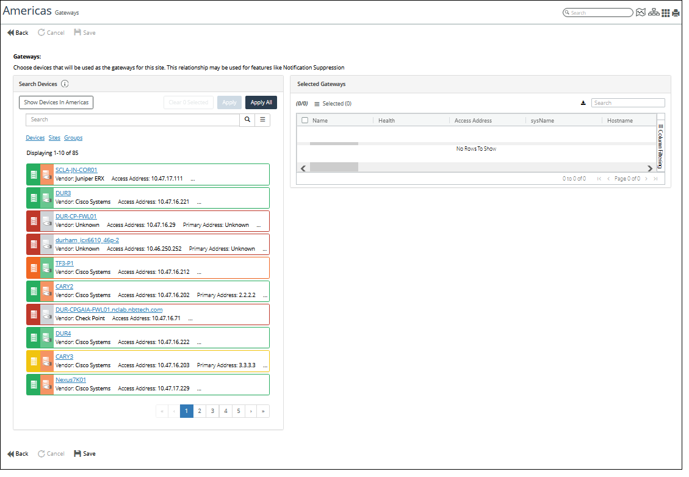Open the device search options menu

[262, 120]
